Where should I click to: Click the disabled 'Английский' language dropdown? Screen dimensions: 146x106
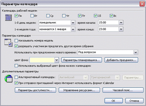(x=73, y=77)
